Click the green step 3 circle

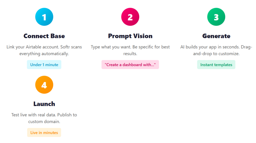coord(216,17)
